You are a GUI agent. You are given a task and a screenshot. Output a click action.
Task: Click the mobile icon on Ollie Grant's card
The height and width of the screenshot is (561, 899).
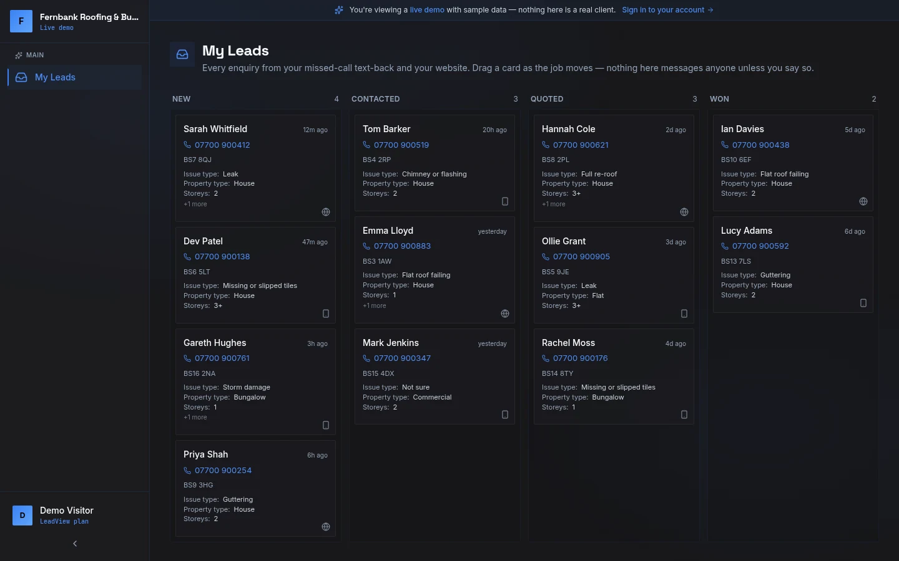coord(684,314)
